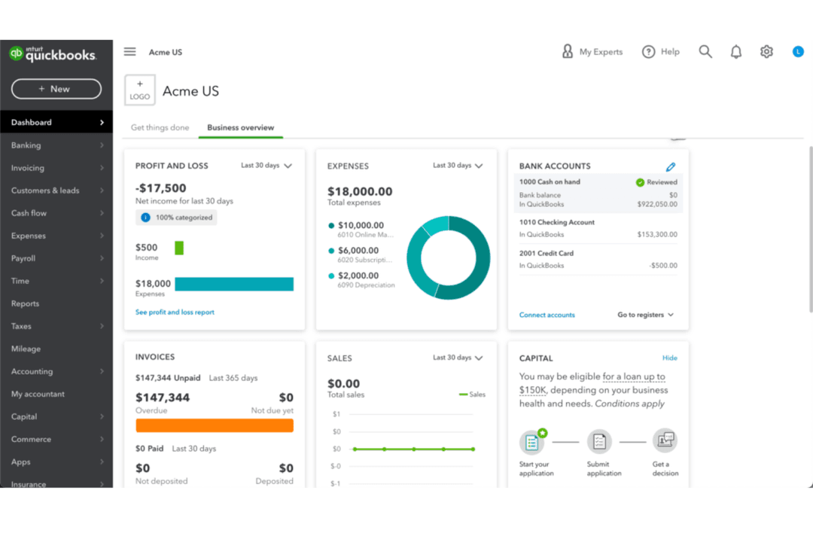Click the -$17,500 net income figure
813x542 pixels.
(x=161, y=188)
